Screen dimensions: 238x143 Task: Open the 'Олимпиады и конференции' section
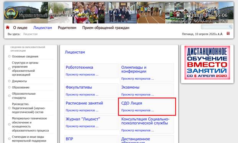pos(134,69)
